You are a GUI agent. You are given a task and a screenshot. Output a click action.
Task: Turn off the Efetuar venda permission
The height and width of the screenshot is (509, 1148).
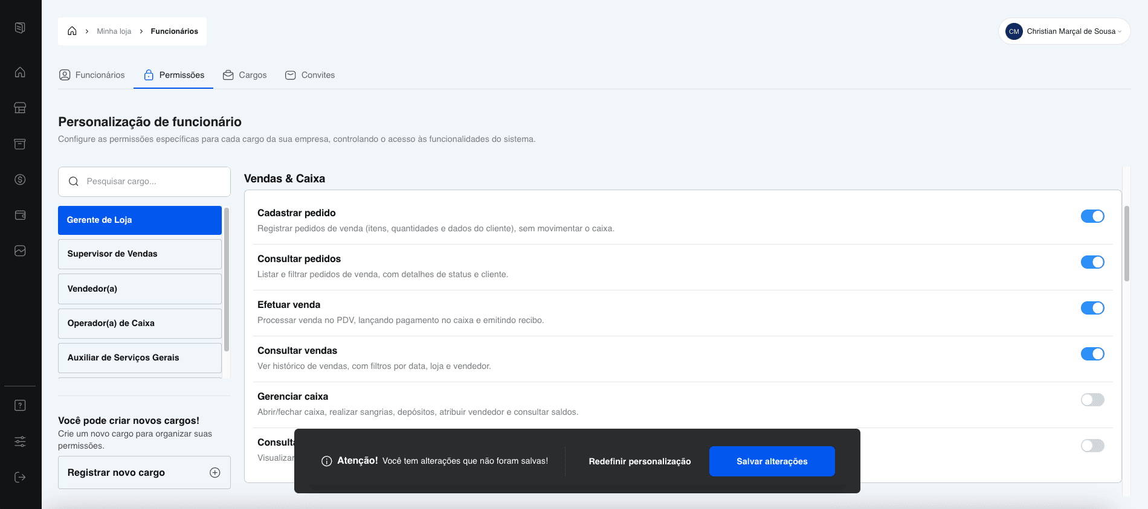click(x=1092, y=308)
